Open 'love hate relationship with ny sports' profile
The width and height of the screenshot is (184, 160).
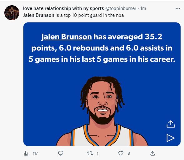pyautogui.click(x=64, y=8)
